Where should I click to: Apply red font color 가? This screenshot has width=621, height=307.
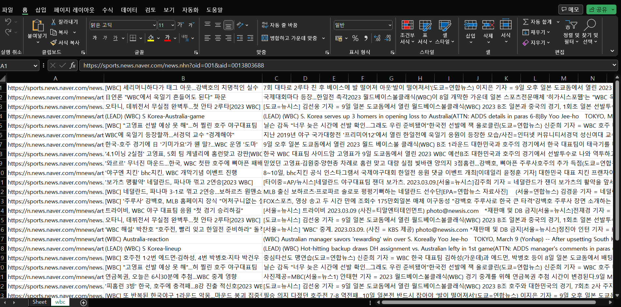[x=167, y=38]
